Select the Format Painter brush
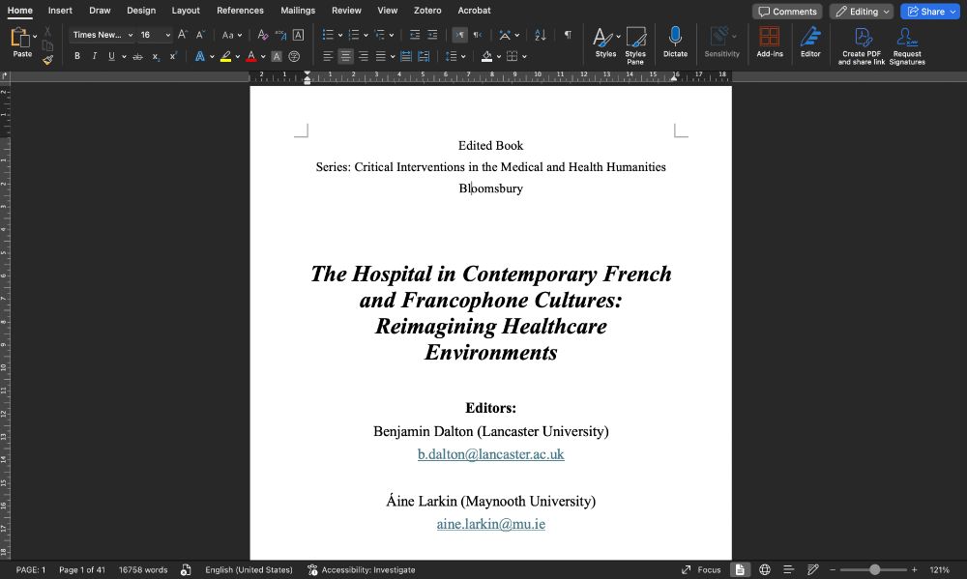The image size is (967, 579). pos(47,60)
